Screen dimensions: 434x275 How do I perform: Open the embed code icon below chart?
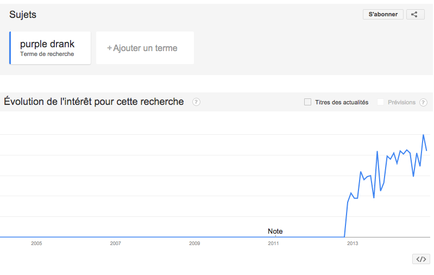point(421,259)
